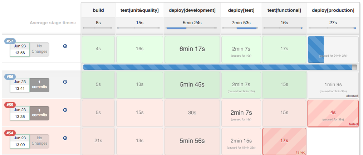
Task: Click the download icon for build #57
Action: pos(65,46)
